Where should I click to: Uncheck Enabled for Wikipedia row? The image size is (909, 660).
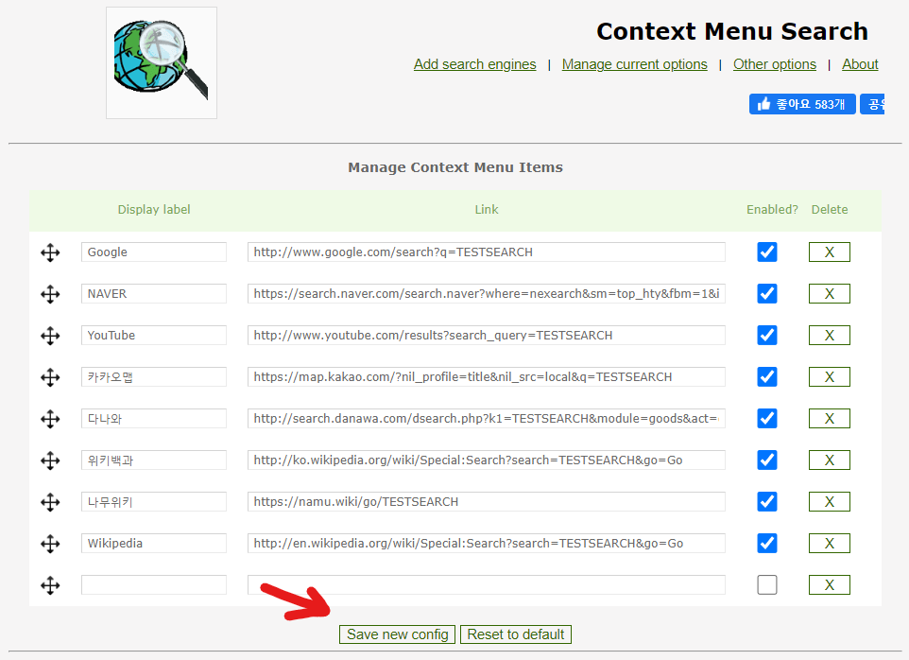767,544
